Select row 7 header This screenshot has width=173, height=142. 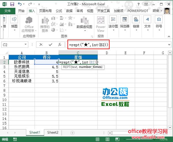[x=4, y=86]
